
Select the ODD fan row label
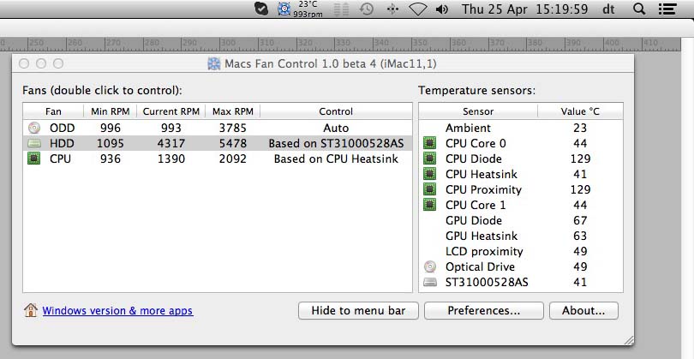coord(62,128)
